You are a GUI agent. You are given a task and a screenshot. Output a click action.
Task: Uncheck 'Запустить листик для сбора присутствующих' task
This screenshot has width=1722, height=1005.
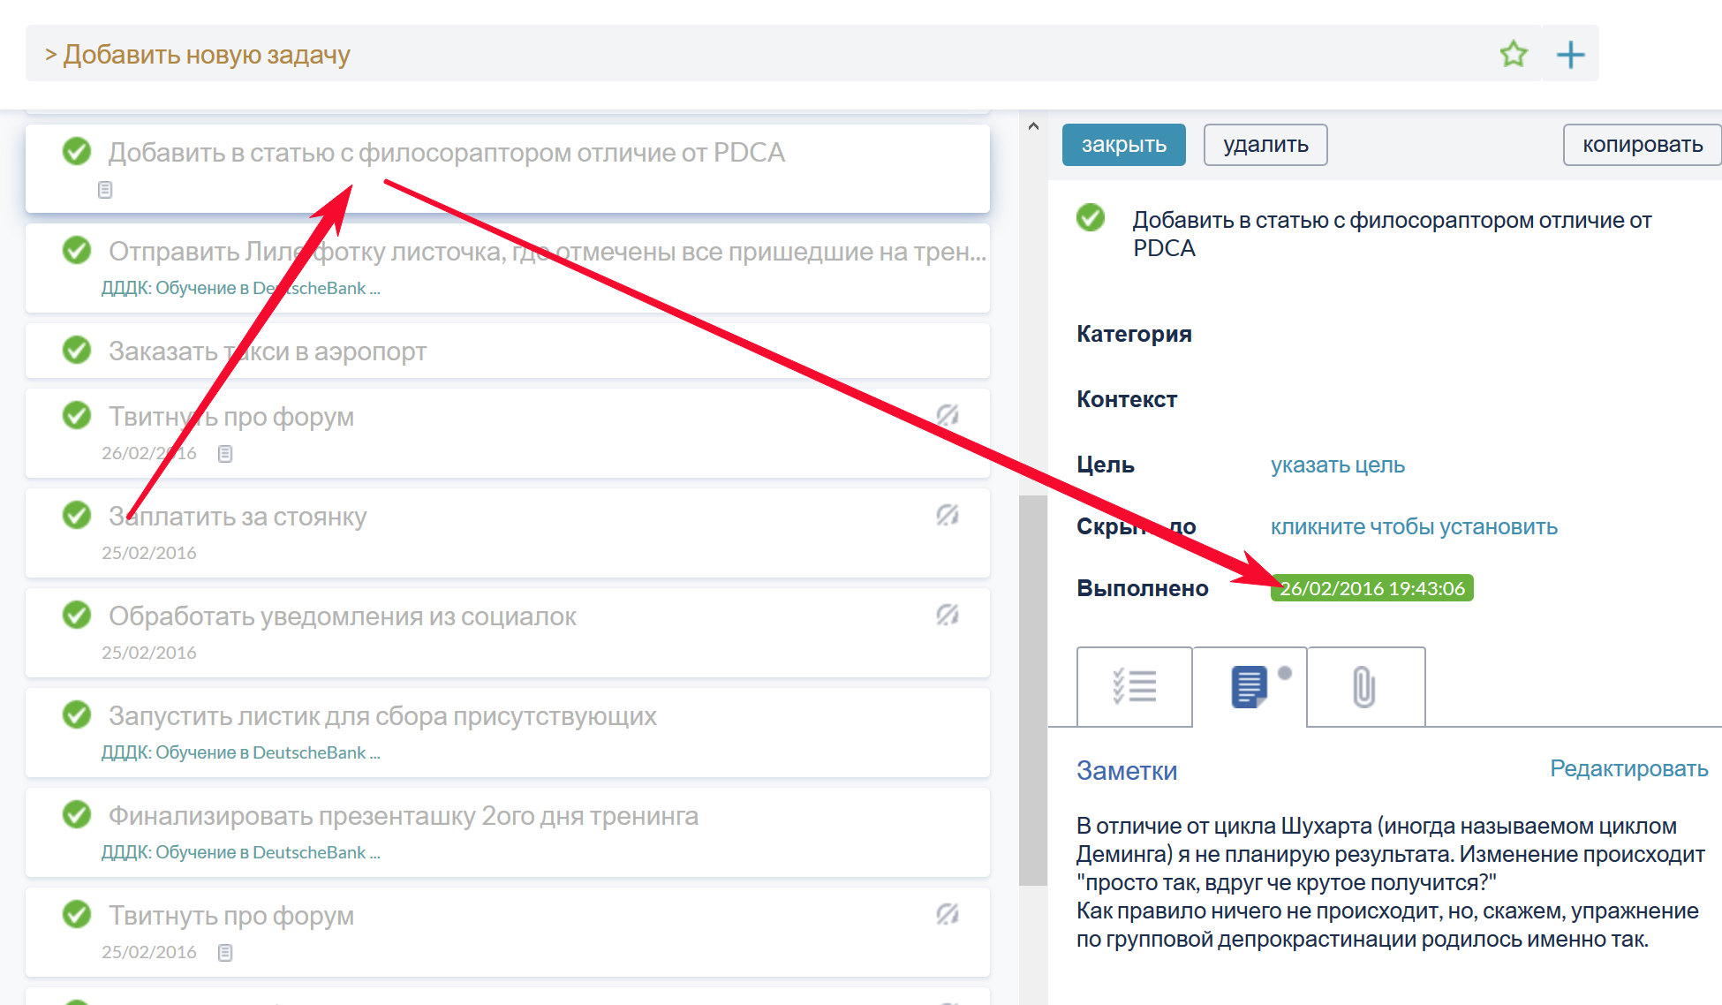coord(77,714)
